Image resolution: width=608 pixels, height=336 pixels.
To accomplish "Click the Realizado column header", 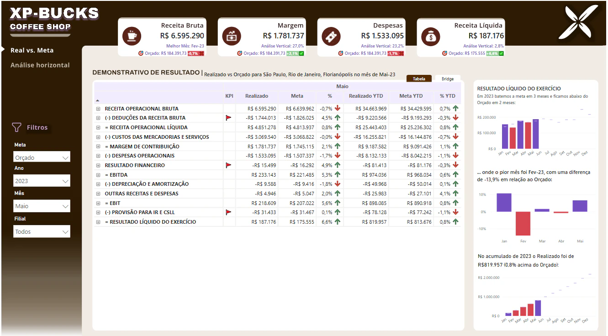I will point(257,96).
